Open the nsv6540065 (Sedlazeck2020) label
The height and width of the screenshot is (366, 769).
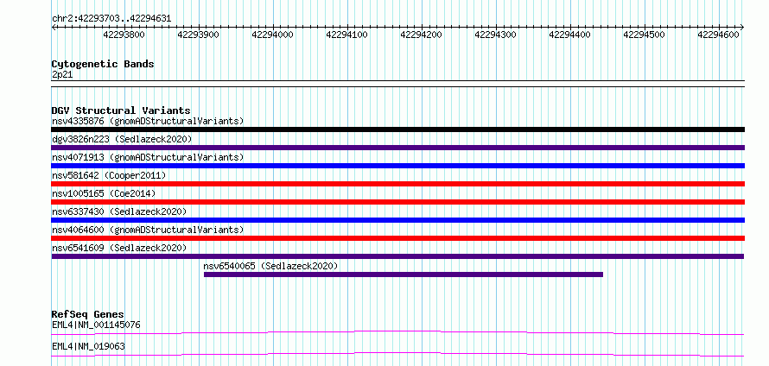[270, 266]
